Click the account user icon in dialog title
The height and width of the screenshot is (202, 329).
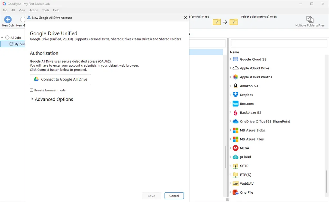[x=29, y=18]
